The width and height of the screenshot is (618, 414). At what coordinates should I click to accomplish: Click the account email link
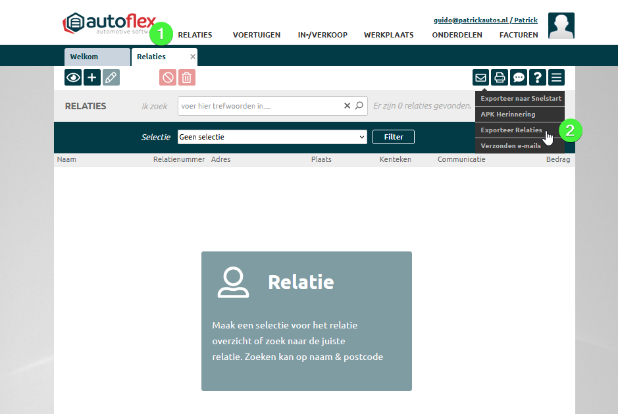tap(485, 20)
